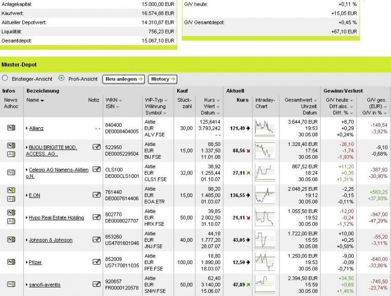Image resolution: width=391 pixels, height=296 pixels.
Task: Click the Pfizer symbol PFE.FSE
Action: point(153,269)
